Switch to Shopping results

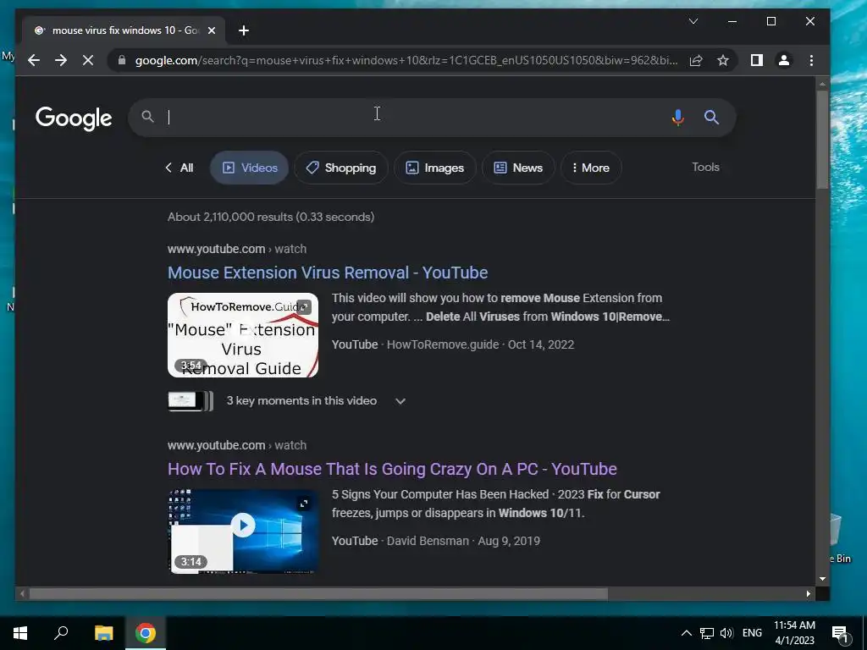point(341,168)
